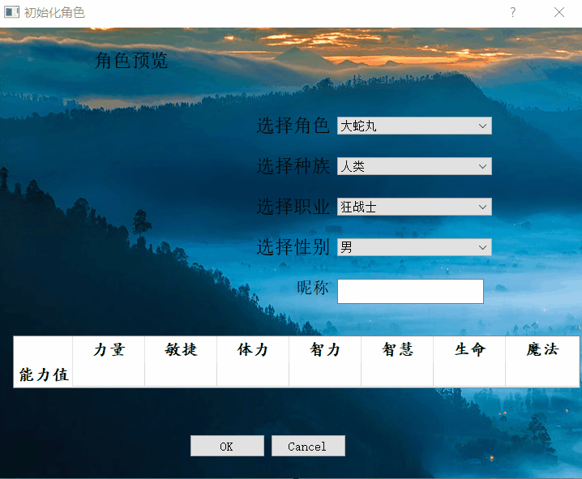This screenshot has width=582, height=479.
Task: Click the 昵称 label
Action: (x=313, y=288)
